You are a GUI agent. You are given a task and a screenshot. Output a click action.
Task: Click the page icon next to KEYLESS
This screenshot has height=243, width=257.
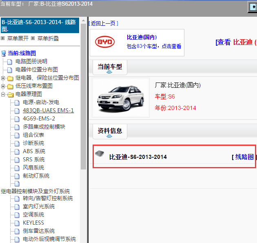[x=17, y=223]
